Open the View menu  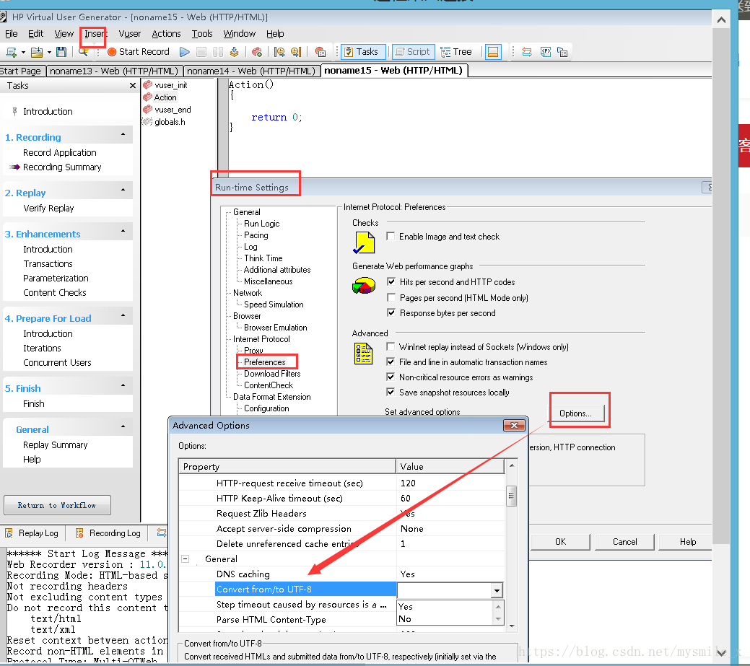(64, 34)
